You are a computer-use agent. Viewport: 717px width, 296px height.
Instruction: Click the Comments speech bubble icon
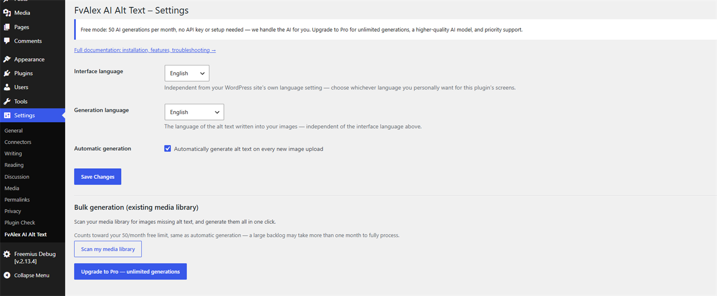(7, 41)
